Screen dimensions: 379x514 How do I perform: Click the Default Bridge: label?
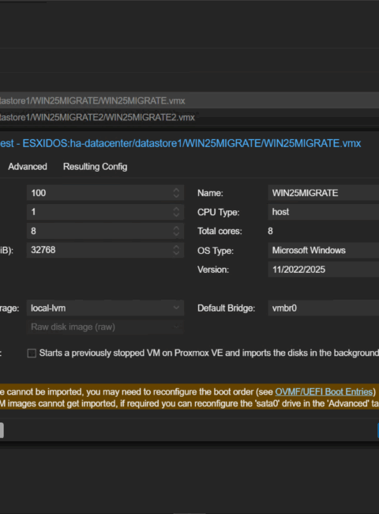point(226,308)
